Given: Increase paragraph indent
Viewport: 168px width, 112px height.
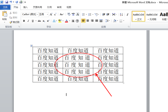Looking at the screenshot, I should coord(108,14).
